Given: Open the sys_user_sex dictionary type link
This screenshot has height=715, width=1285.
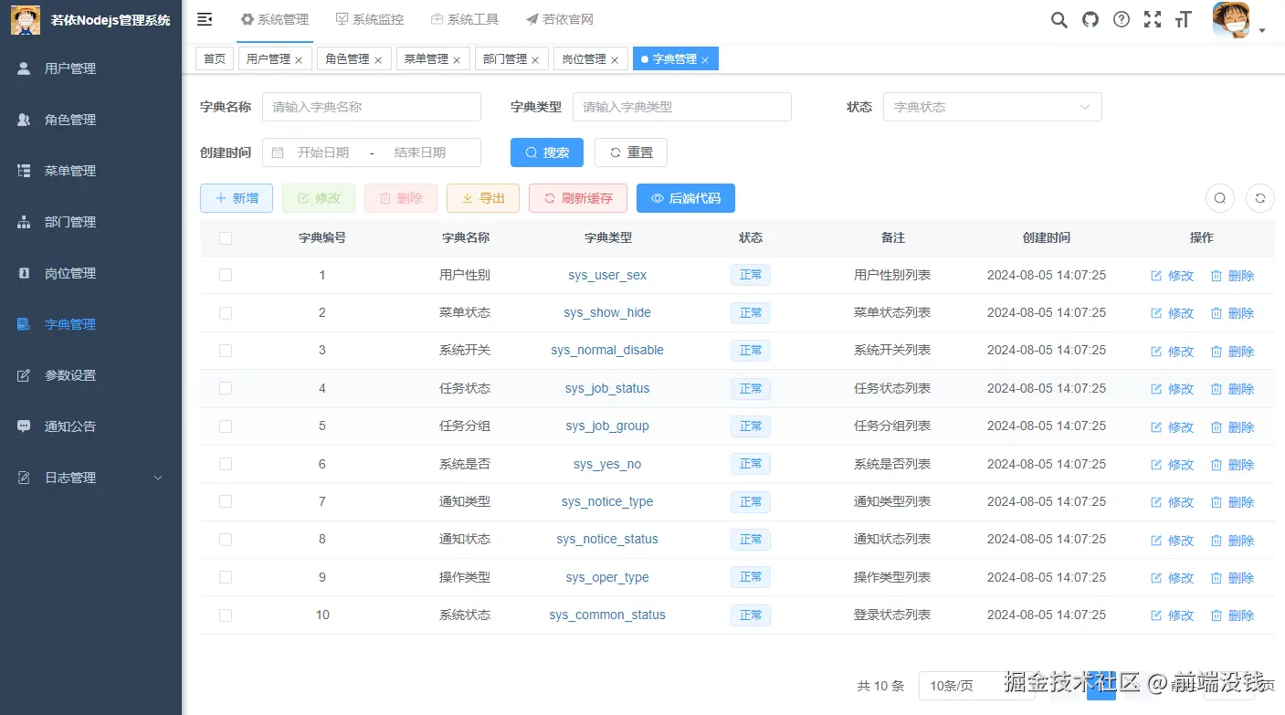Looking at the screenshot, I should click(607, 275).
